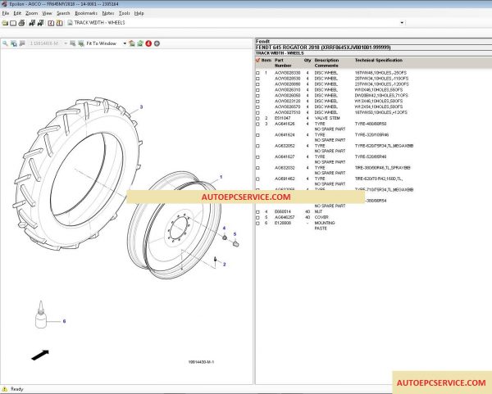Open the Zoom menu
The image size is (492, 394).
coord(31,13)
